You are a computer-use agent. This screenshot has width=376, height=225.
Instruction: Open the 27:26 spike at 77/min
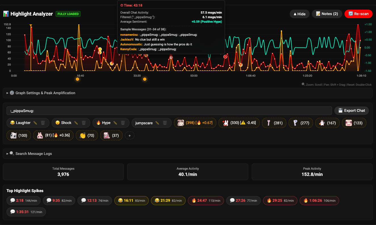[x=243, y=201]
